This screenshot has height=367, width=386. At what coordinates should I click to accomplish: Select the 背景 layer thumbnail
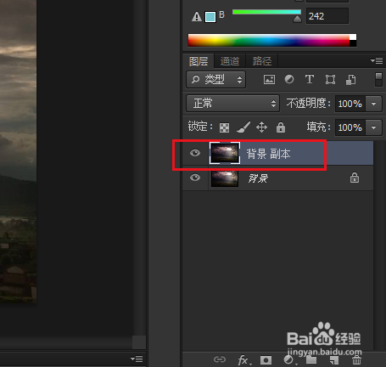[225, 178]
